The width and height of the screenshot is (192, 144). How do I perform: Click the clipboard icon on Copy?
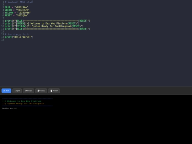click(x=38, y=91)
